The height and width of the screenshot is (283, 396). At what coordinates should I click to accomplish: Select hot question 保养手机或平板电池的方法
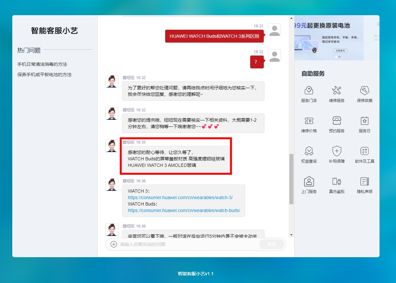tap(44, 75)
